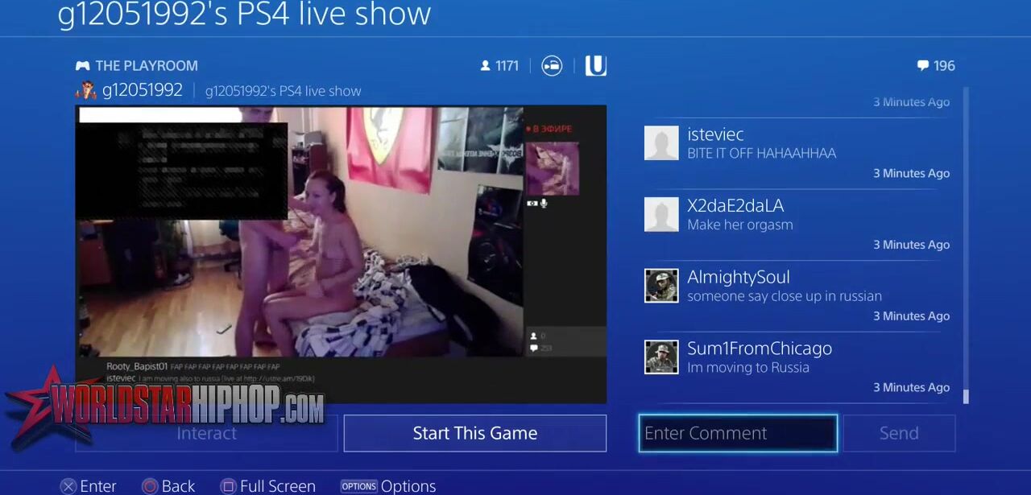Screen dimensions: 1031x495
Task: Select AlmightySoul's profile avatar
Action: (661, 286)
